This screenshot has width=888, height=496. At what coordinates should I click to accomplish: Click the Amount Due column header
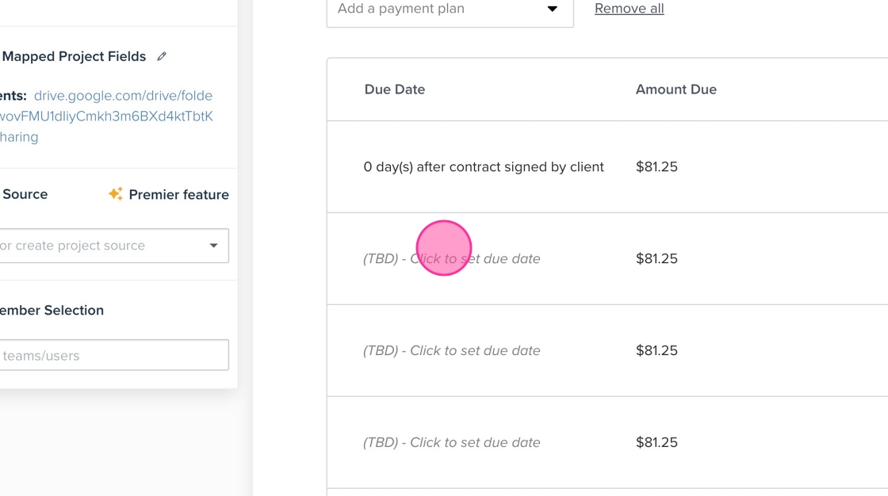(x=676, y=90)
